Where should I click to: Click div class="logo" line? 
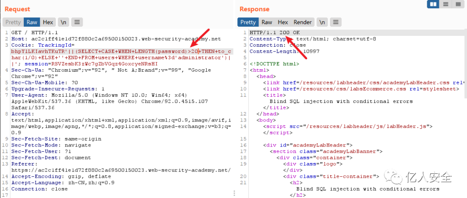coord(313,164)
